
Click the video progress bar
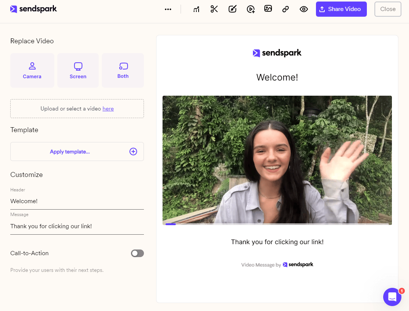[x=277, y=224]
